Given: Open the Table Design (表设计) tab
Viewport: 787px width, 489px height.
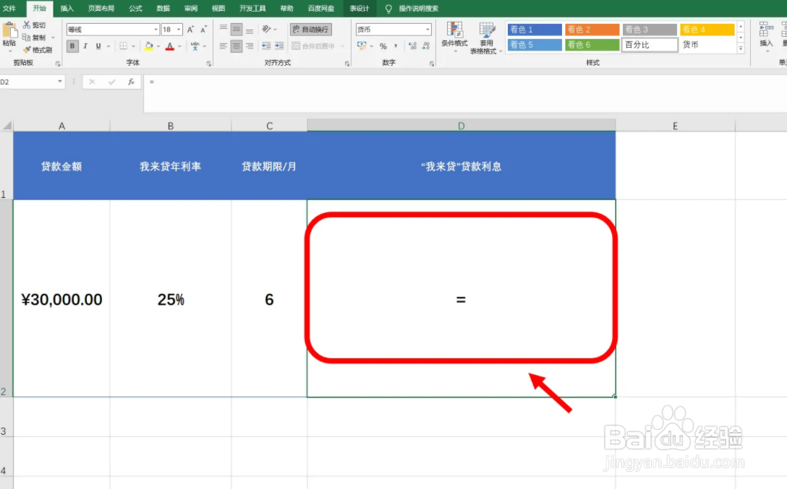Looking at the screenshot, I should 360,9.
